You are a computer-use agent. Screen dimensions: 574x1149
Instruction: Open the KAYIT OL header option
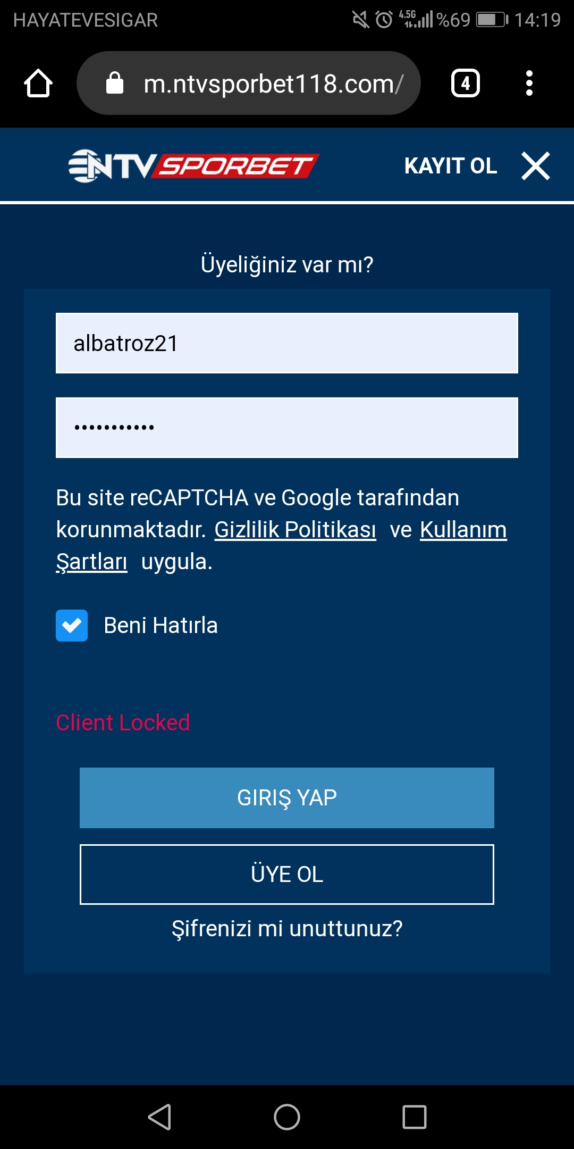(451, 166)
